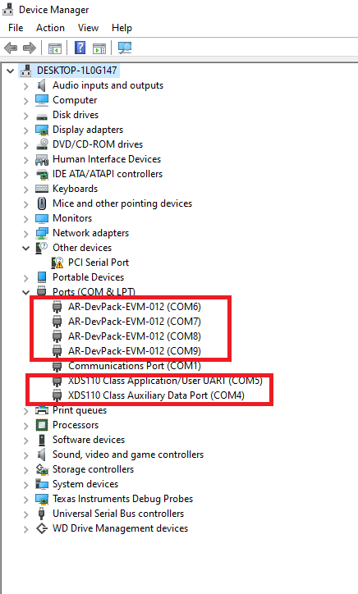
Task: Select AR-DevPack-EVM-012 (COM8) port
Action: tap(135, 336)
